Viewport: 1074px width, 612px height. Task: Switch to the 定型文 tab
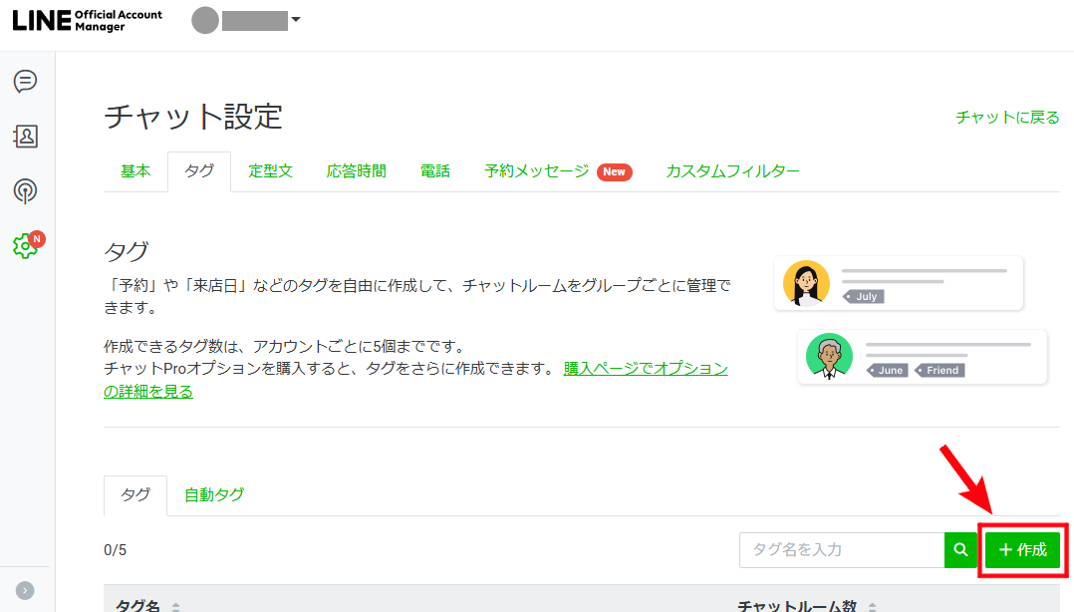click(270, 171)
